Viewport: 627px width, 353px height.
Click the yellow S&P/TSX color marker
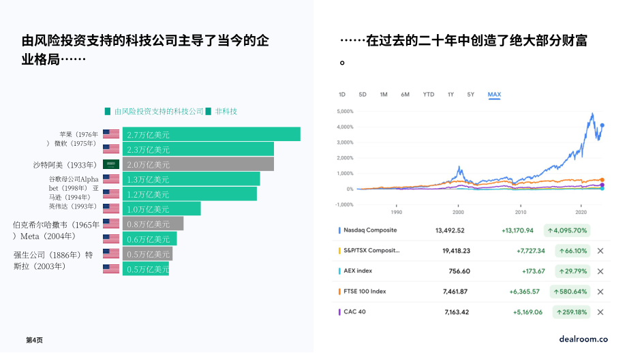point(339,251)
